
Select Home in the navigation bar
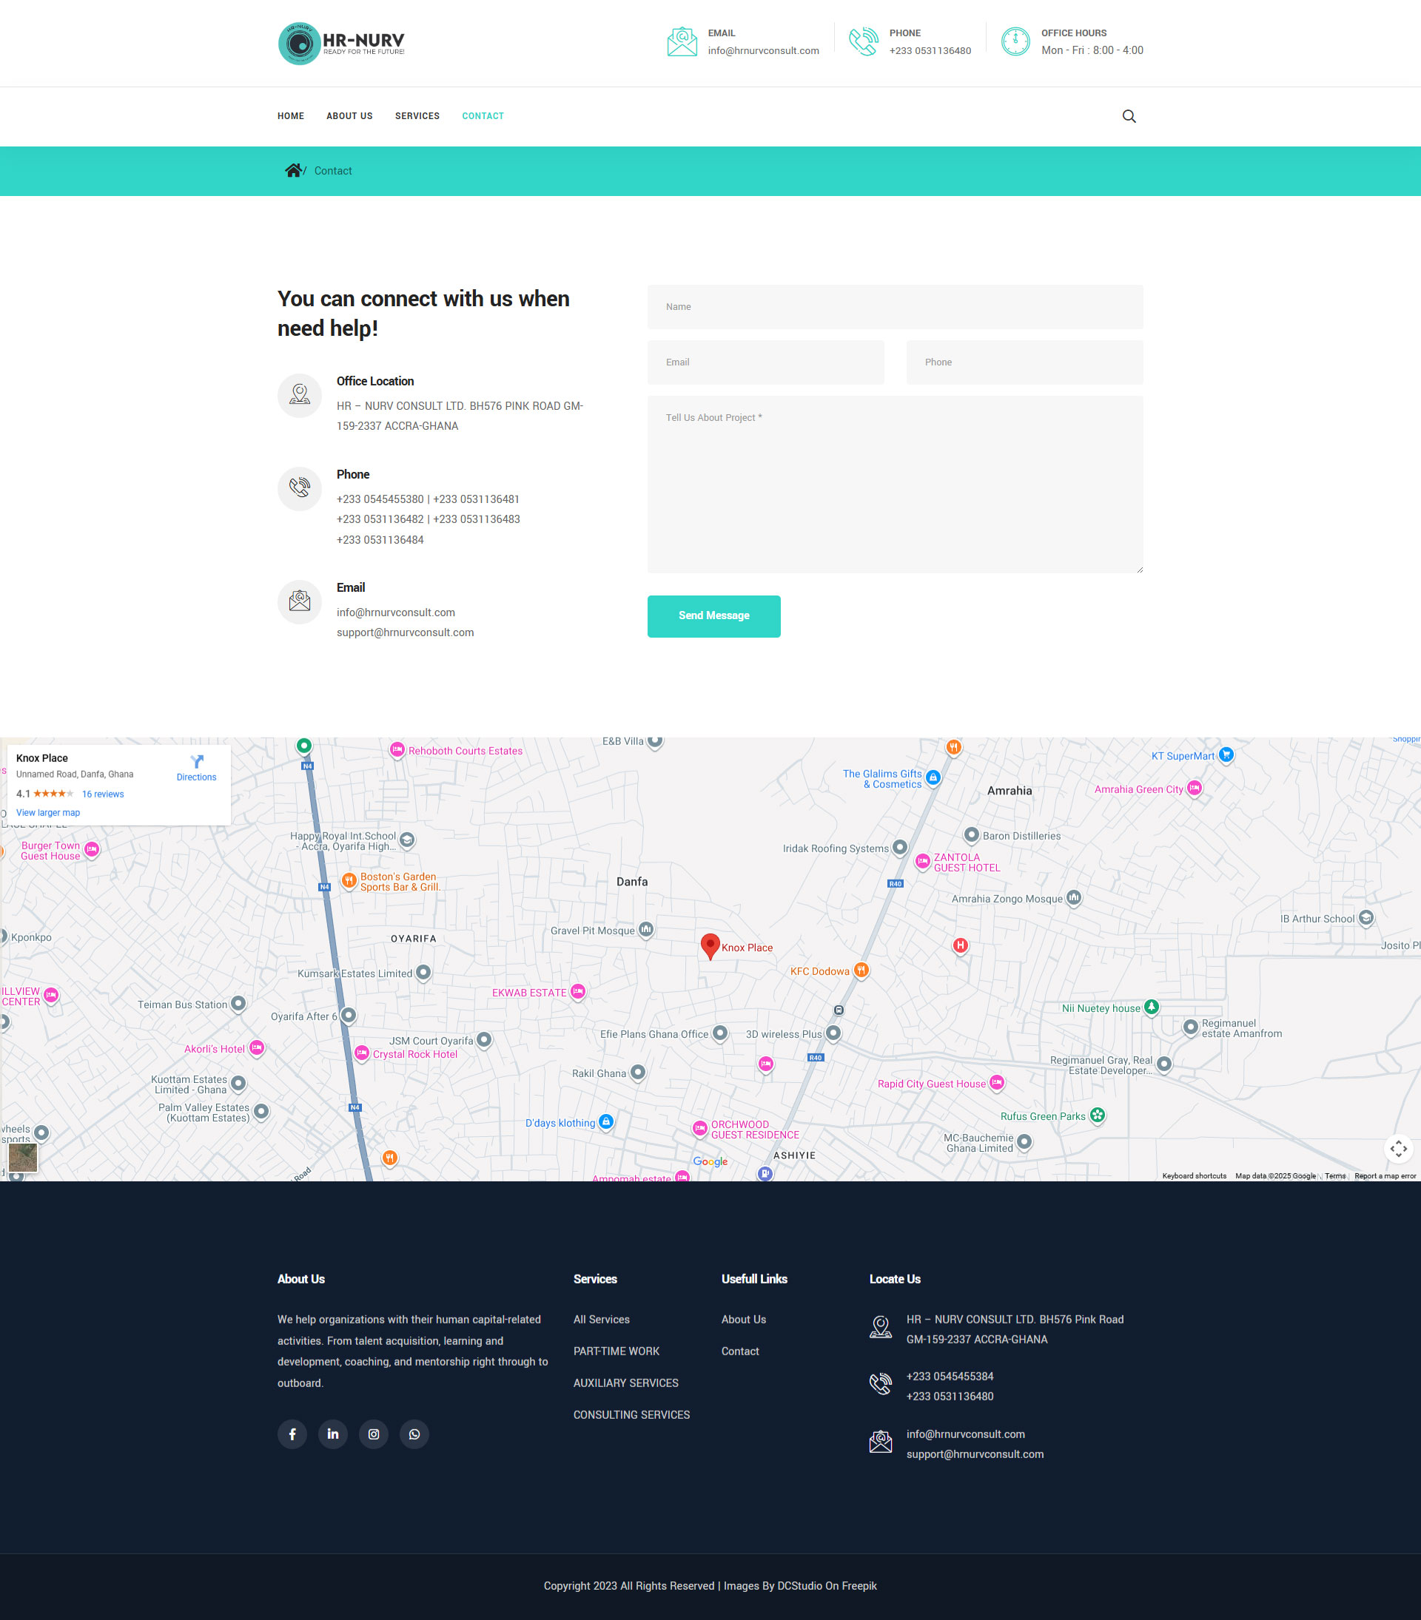[x=290, y=117]
